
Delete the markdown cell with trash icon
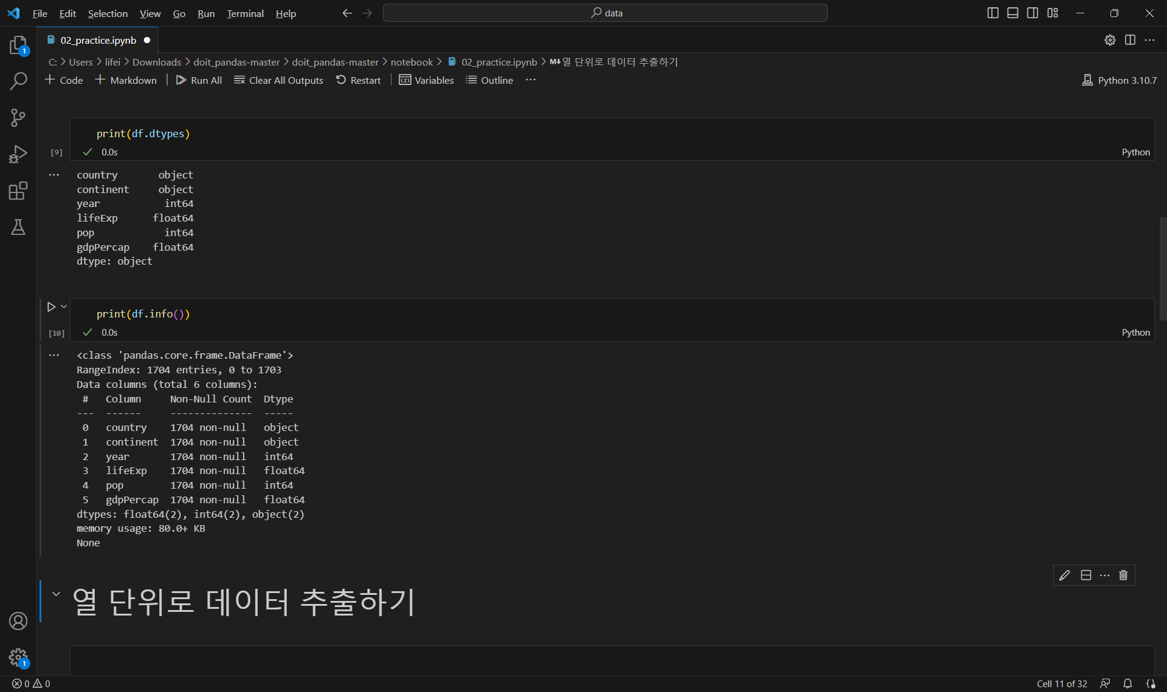1123,575
